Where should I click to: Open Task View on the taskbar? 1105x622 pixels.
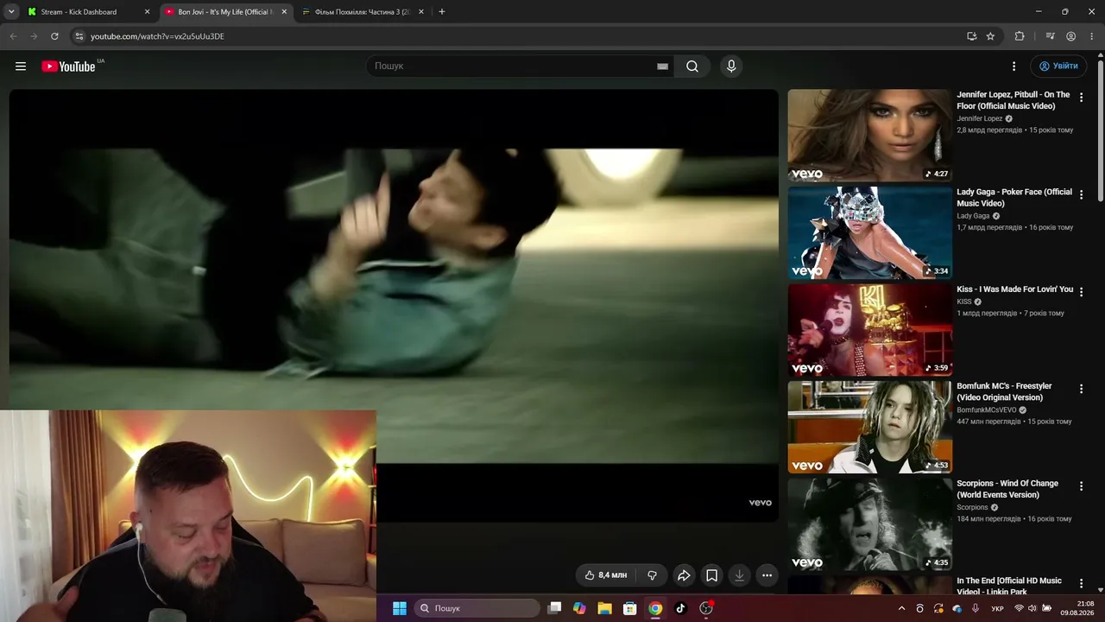click(554, 608)
